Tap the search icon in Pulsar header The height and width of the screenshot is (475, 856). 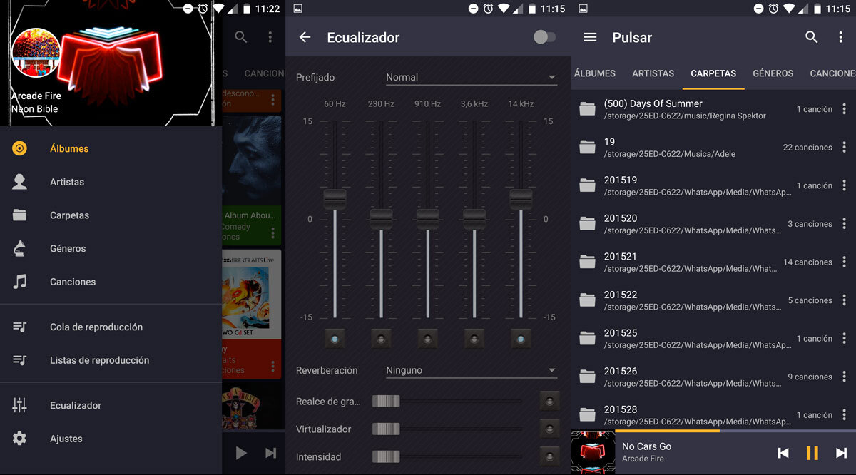click(x=811, y=37)
